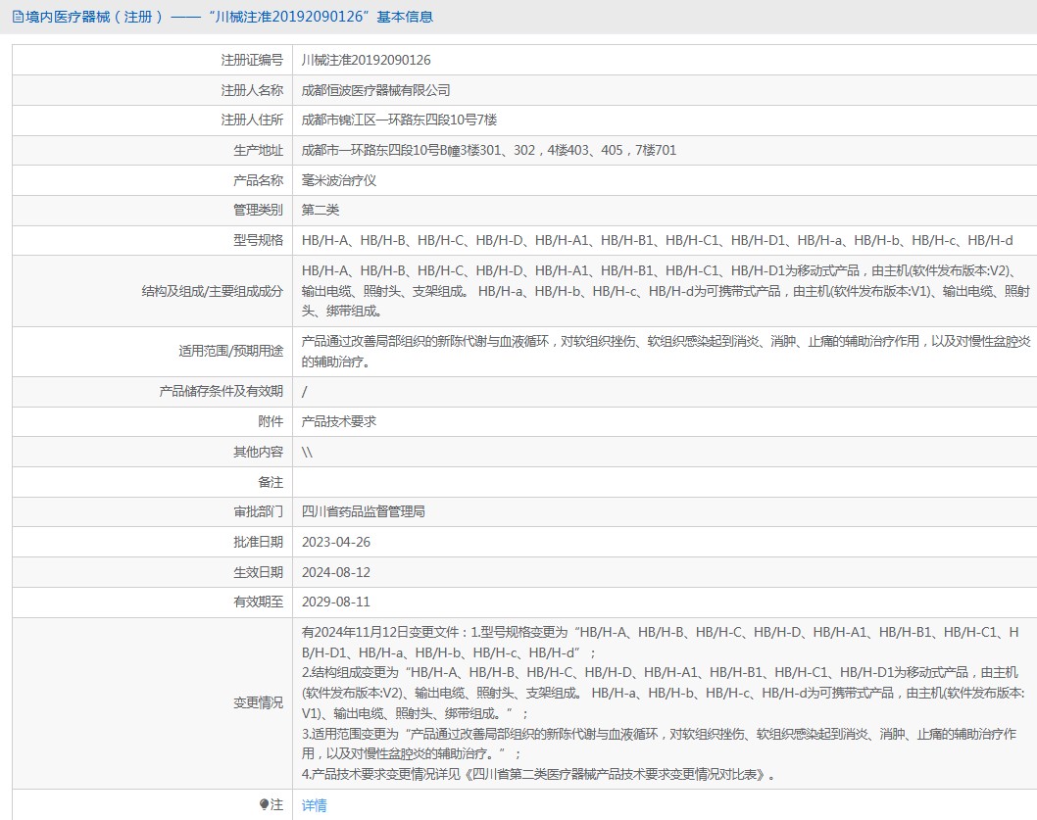Click the document icon beside the page title
The height and width of the screenshot is (820, 1037).
coord(18,18)
